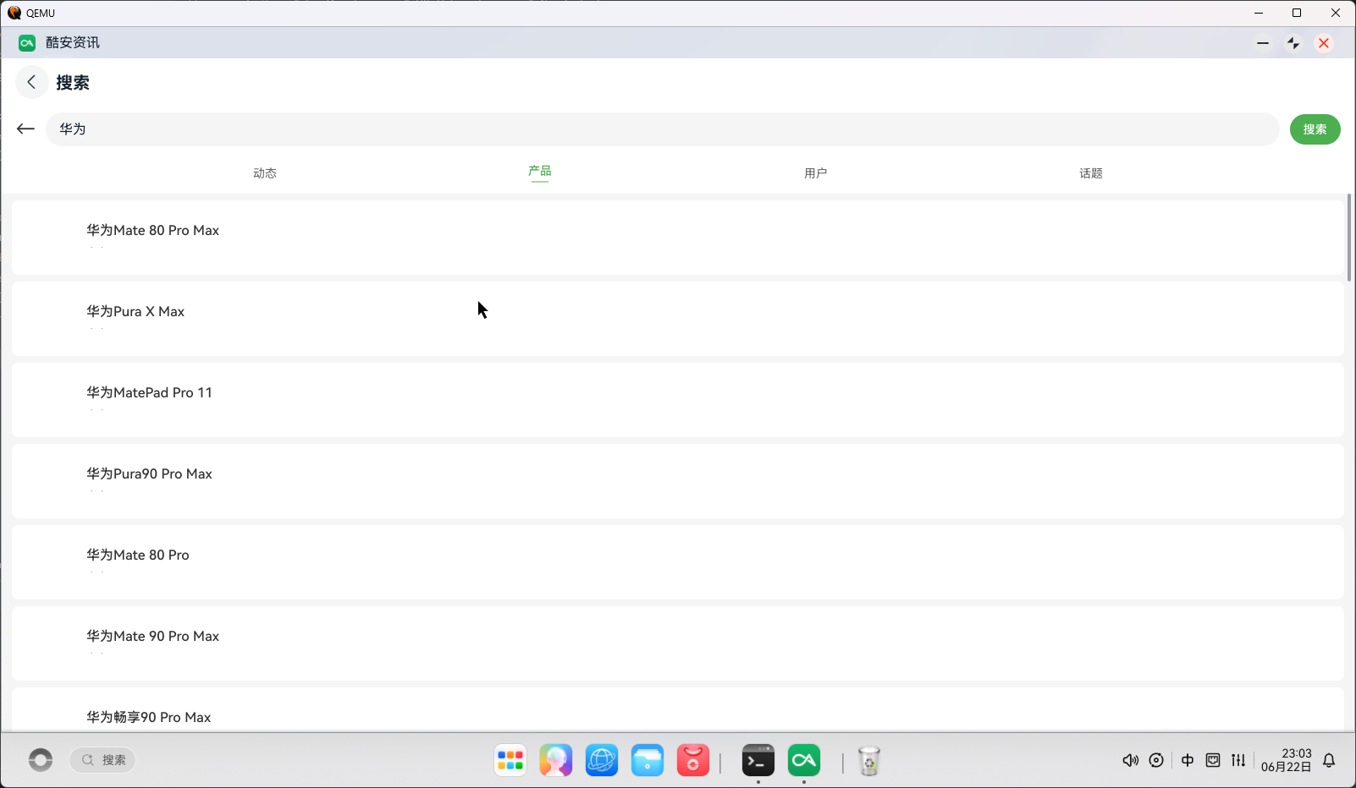Minimize the 酷安资讯 app window
The image size is (1356, 788).
tap(1263, 43)
